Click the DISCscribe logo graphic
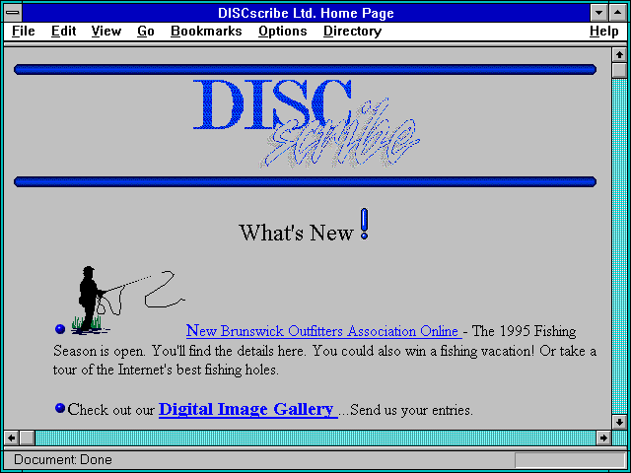631x473 pixels. point(307,124)
